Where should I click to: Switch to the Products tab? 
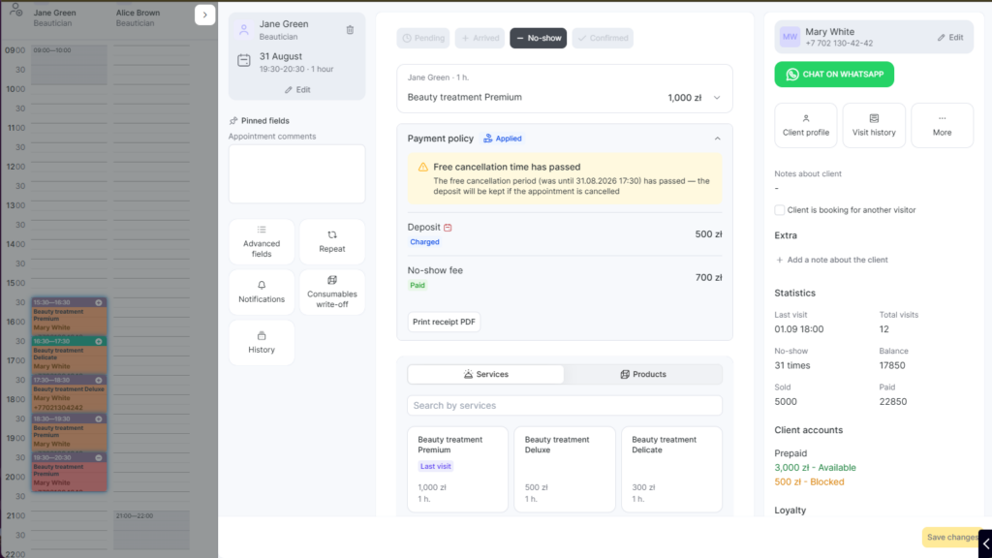(x=643, y=374)
